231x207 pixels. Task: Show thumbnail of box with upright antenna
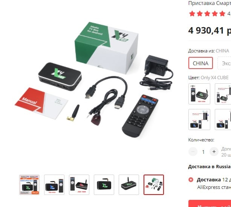[129, 185]
